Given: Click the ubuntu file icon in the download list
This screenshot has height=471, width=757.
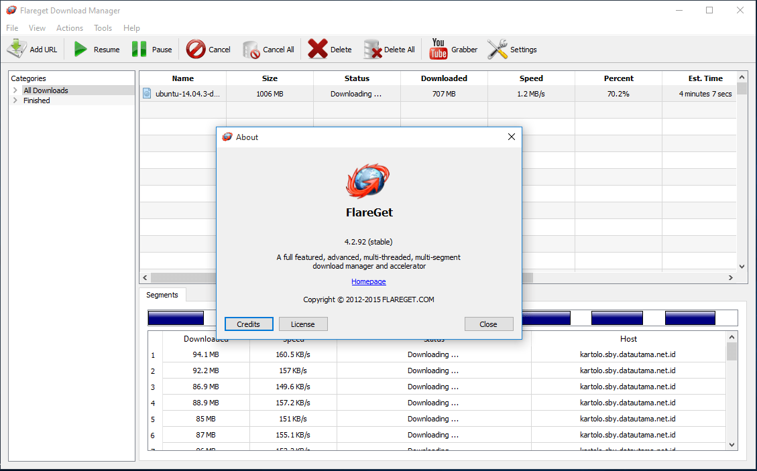Looking at the screenshot, I should [x=147, y=94].
